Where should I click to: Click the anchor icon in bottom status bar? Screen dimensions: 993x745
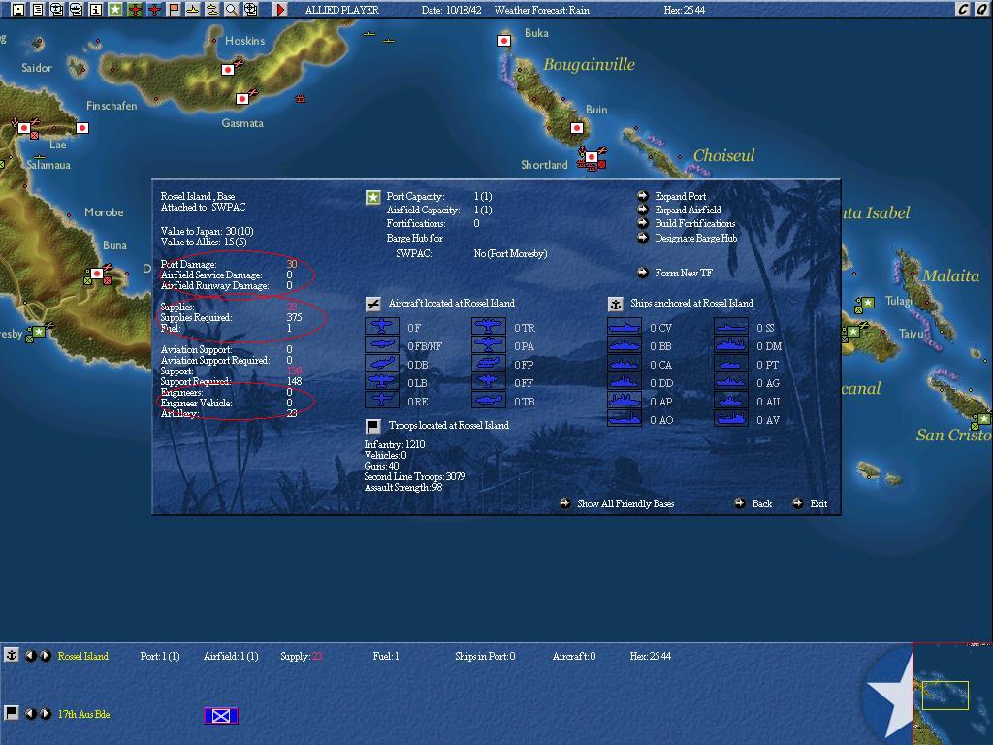(x=12, y=655)
